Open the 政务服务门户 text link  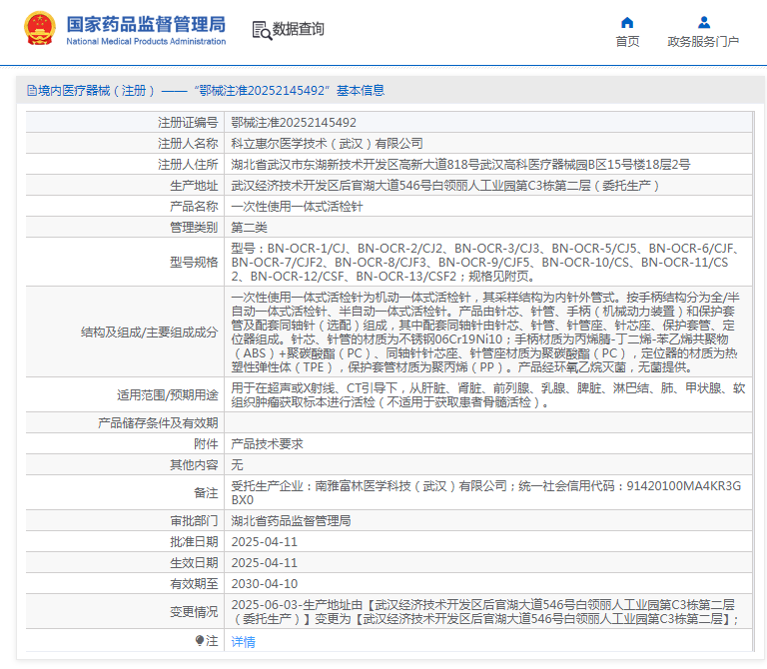click(x=703, y=42)
